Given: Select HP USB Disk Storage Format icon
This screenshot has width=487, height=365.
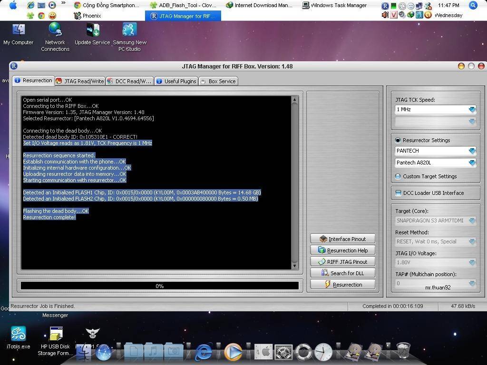Looking at the screenshot, I should pos(55,341).
